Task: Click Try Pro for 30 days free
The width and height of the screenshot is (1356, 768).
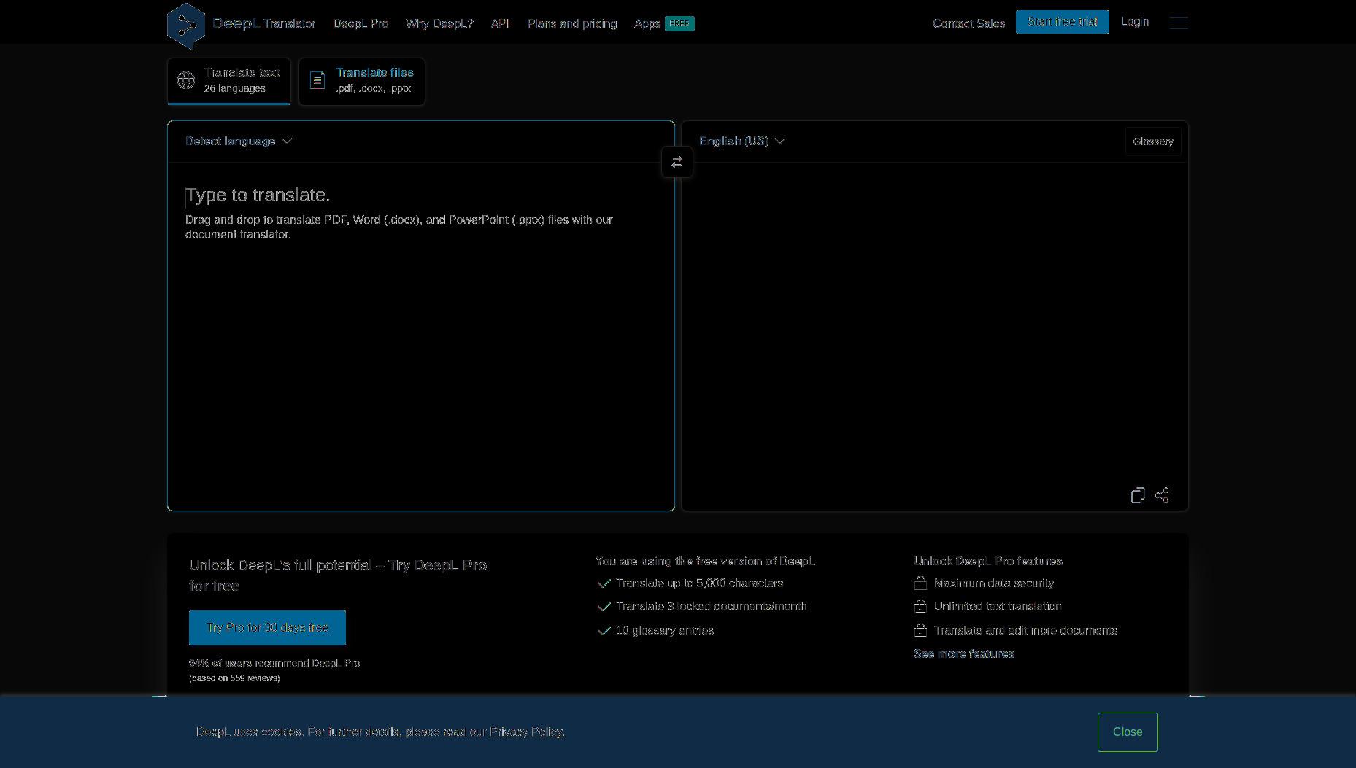Action: tap(267, 628)
